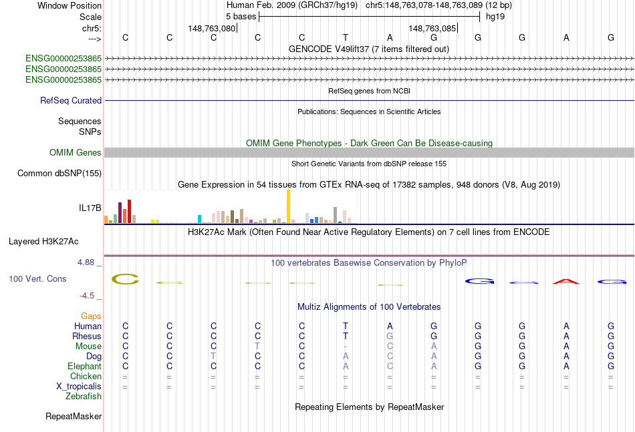635x432 pixels.
Task: Click the T base in the chr5 sequence row
Action: coord(346,37)
